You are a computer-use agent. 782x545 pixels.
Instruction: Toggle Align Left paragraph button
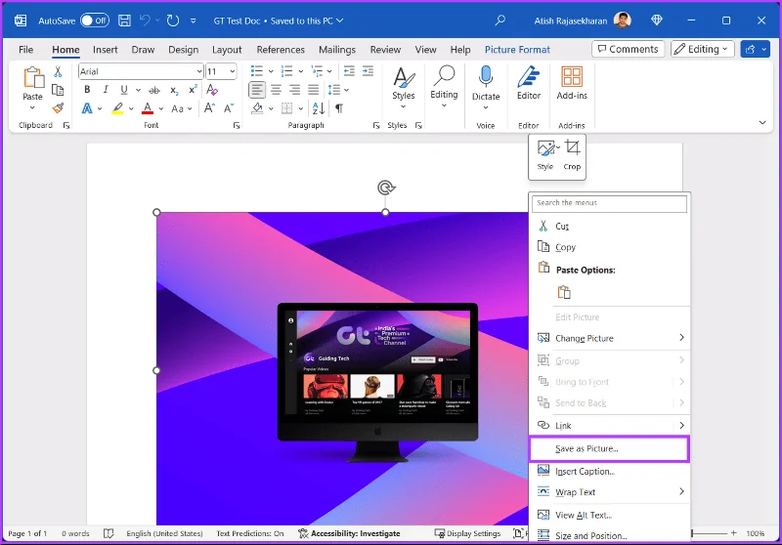click(257, 90)
